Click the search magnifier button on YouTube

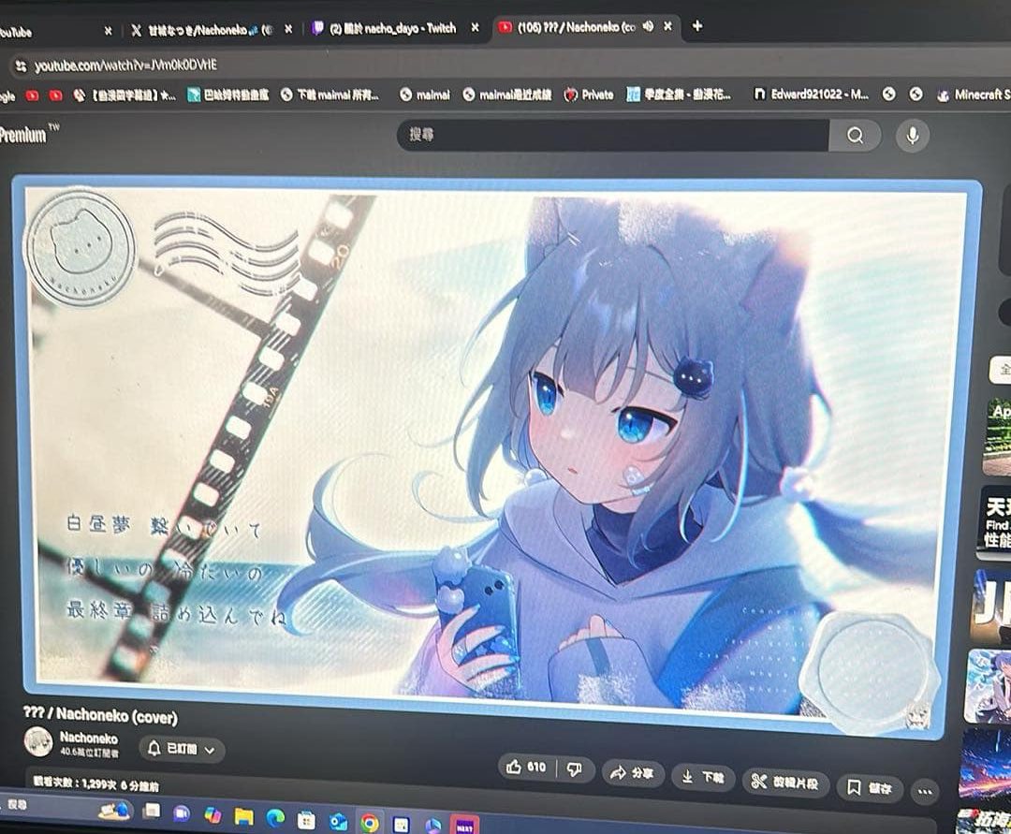(x=855, y=136)
